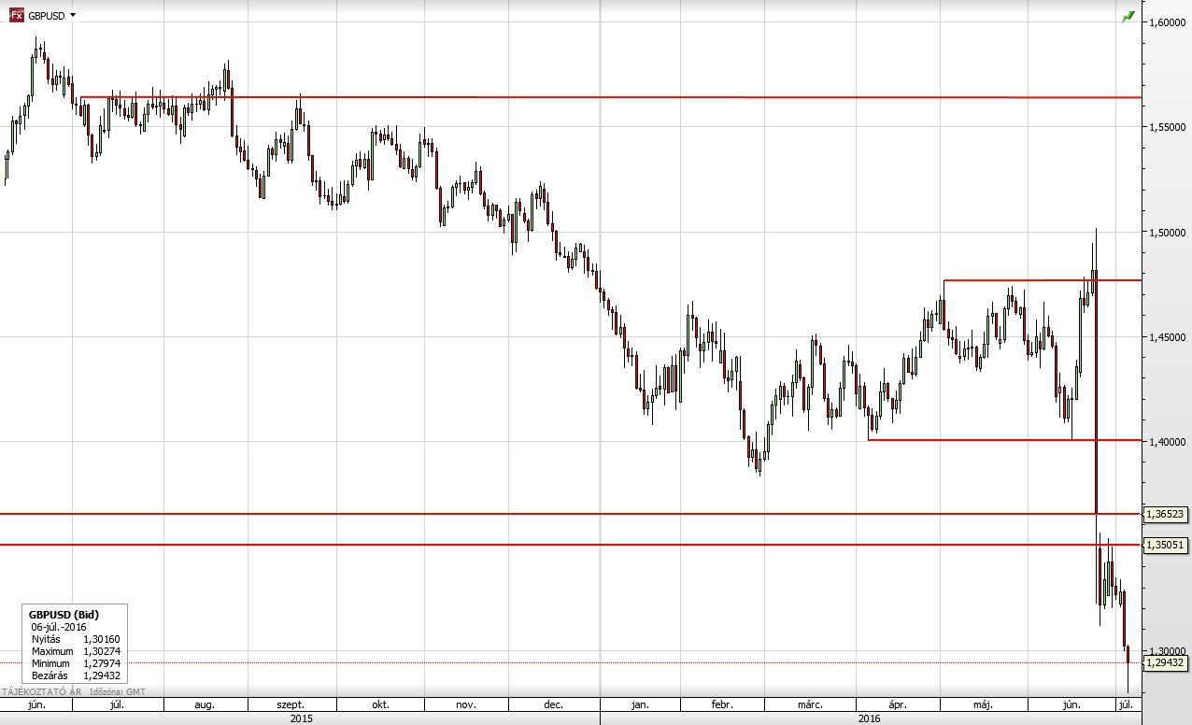Click the szept. month on time axis
The image size is (1192, 725).
click(x=292, y=704)
